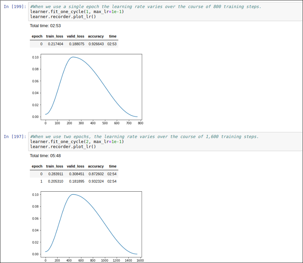Select accuracy value 0.932324

(96, 181)
